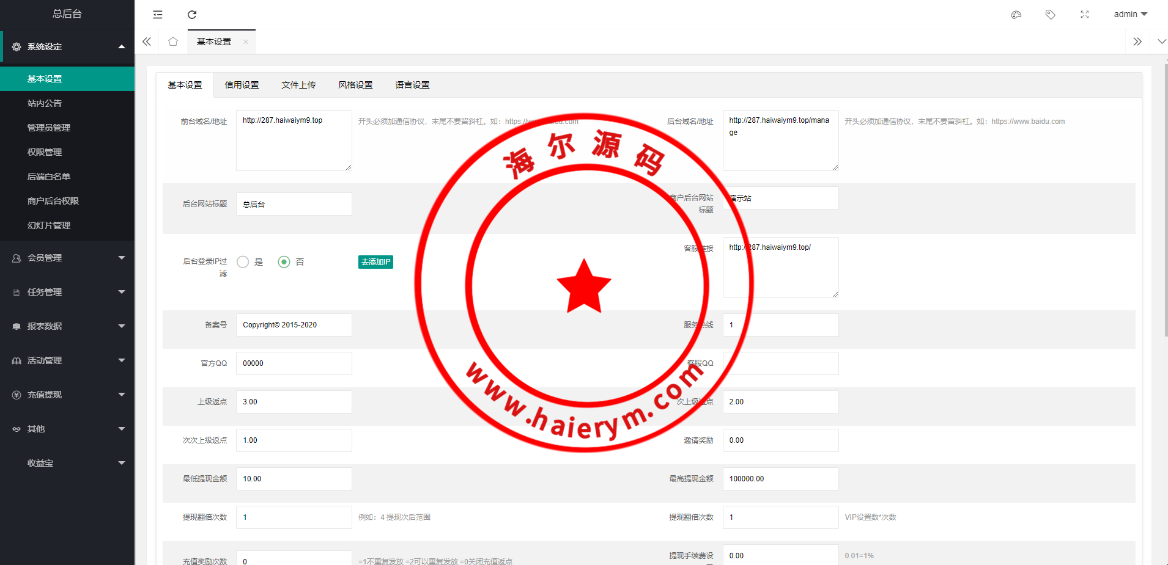Expand the 会员管理 sidebar menu
The image size is (1168, 565).
[x=67, y=258]
